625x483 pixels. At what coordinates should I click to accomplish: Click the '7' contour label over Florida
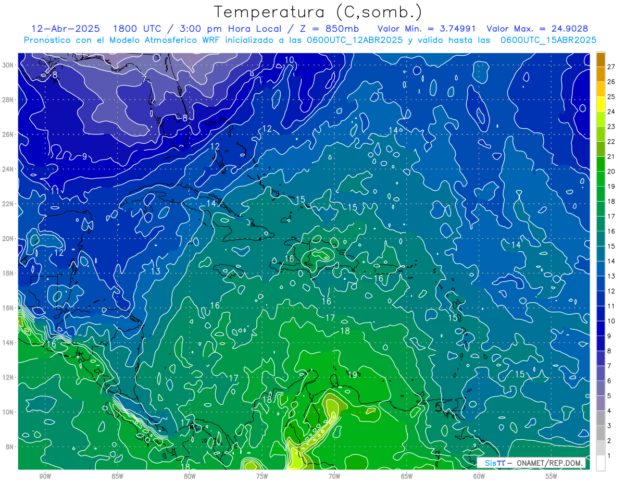pyautogui.click(x=144, y=79)
